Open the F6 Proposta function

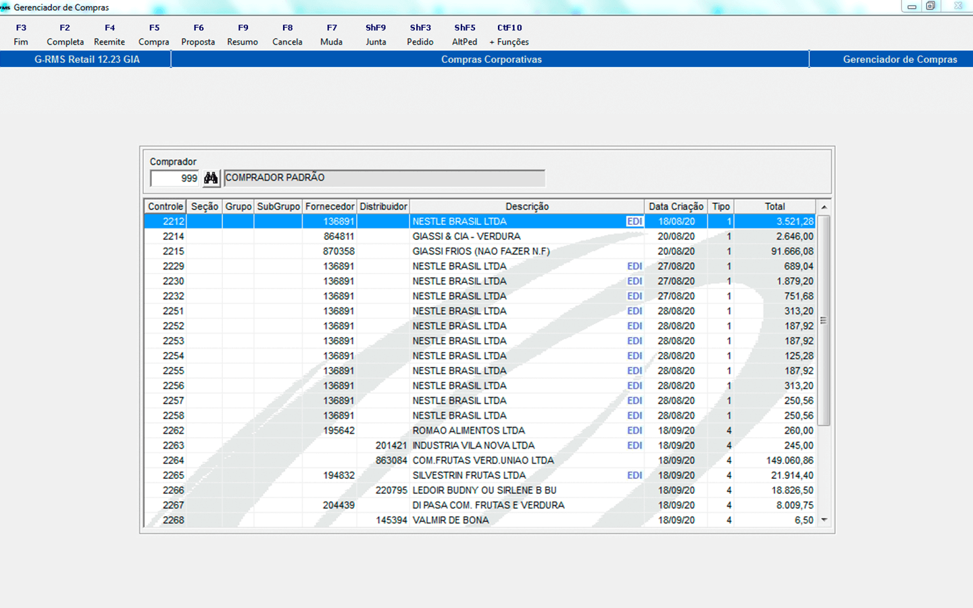[x=198, y=35]
